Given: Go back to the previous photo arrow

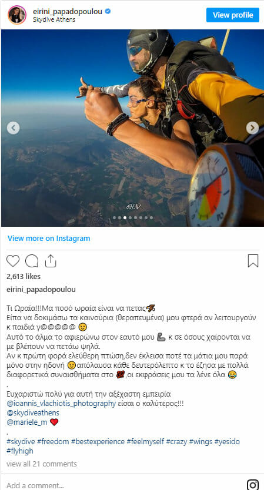Looking at the screenshot, I should [13, 128].
